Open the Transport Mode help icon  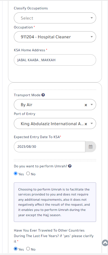(43, 95)
